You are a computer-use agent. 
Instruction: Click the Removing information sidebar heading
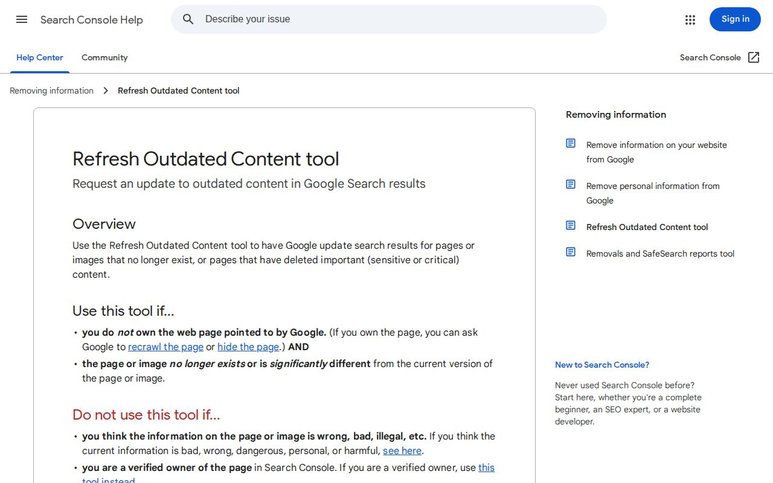pyautogui.click(x=616, y=114)
